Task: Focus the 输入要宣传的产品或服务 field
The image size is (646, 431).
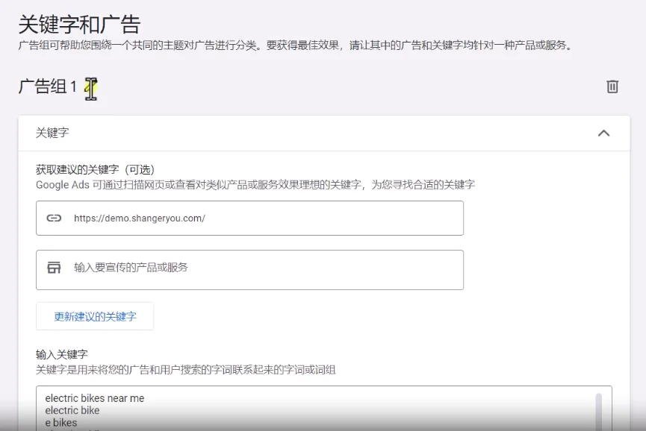Action: tap(249, 270)
